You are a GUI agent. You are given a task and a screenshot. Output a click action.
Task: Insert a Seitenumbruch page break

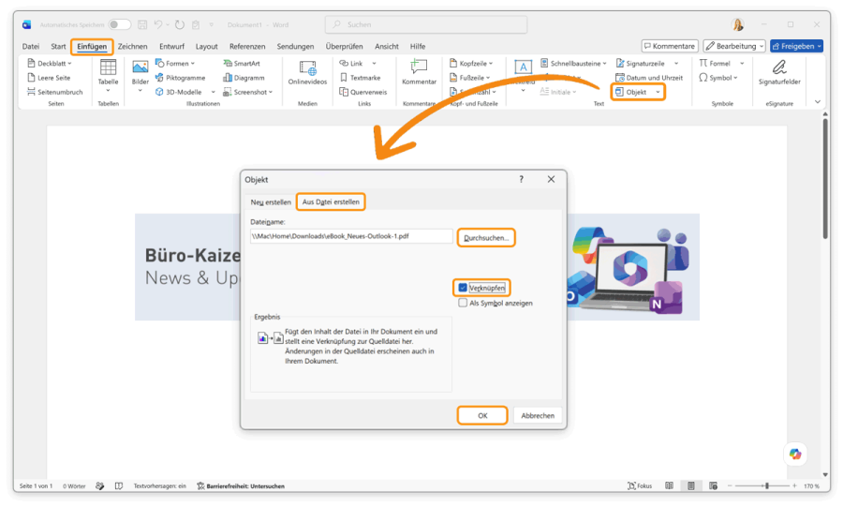coord(55,92)
